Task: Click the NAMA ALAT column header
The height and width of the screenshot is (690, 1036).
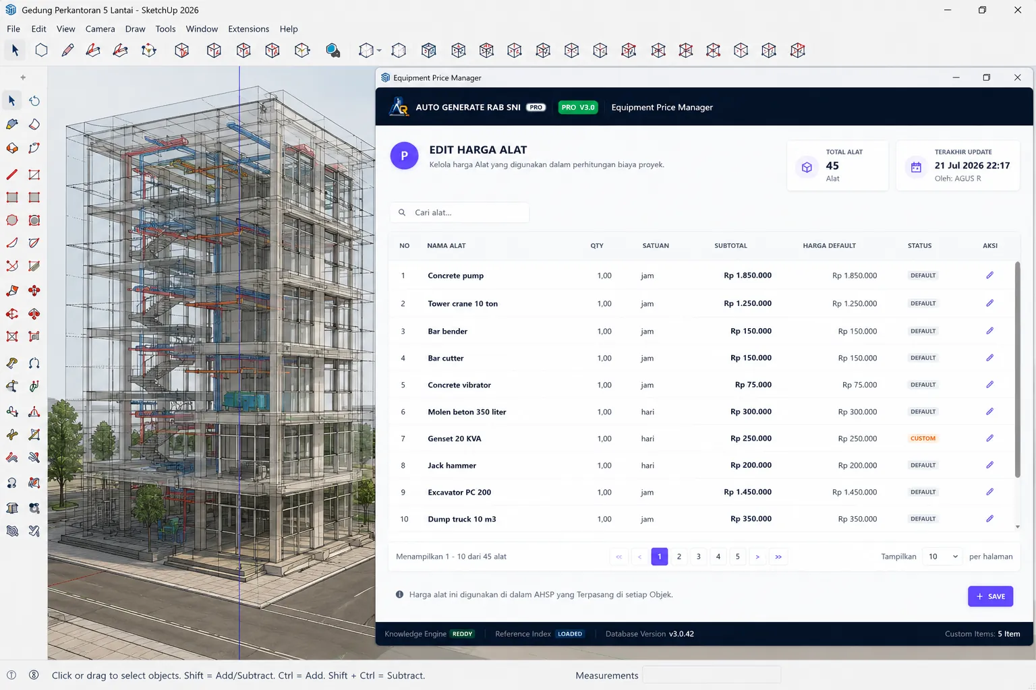Action: click(x=447, y=246)
